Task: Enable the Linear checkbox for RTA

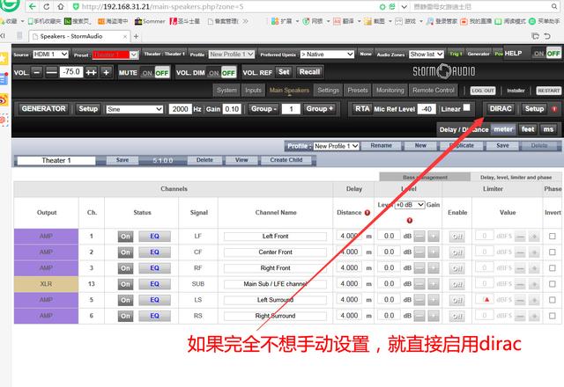Action: 466,107
